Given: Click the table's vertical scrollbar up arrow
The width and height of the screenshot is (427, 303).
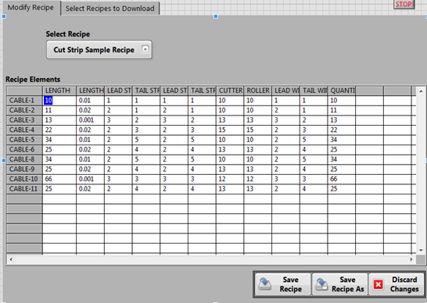Looking at the screenshot, I should (421, 91).
